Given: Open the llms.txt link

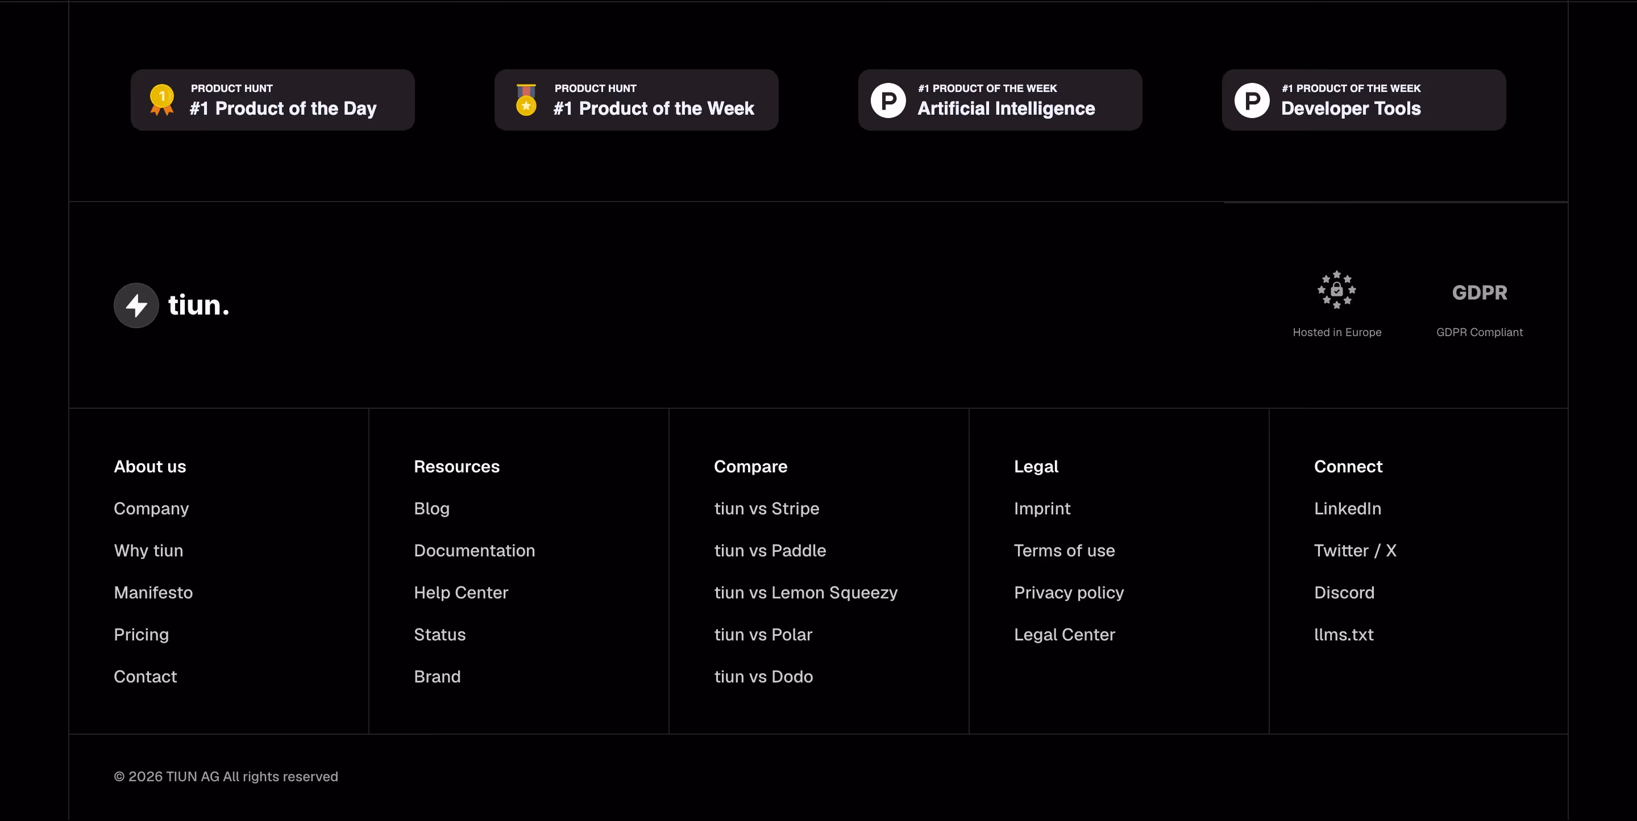Looking at the screenshot, I should pos(1343,634).
